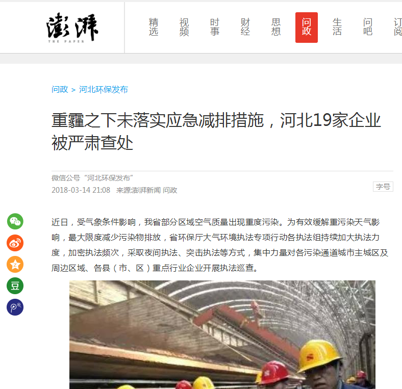Select the 财经 navigation item

coord(245,27)
